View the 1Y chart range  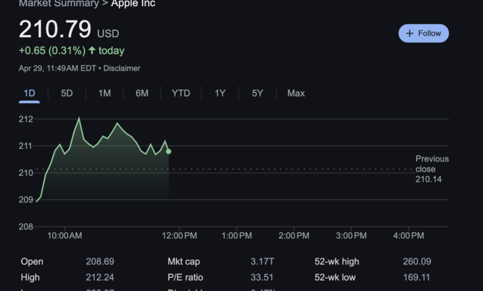click(220, 93)
